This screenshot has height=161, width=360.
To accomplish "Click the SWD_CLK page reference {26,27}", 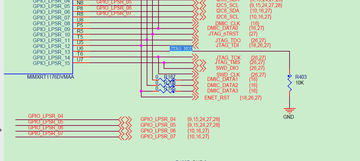I will click(x=258, y=75).
